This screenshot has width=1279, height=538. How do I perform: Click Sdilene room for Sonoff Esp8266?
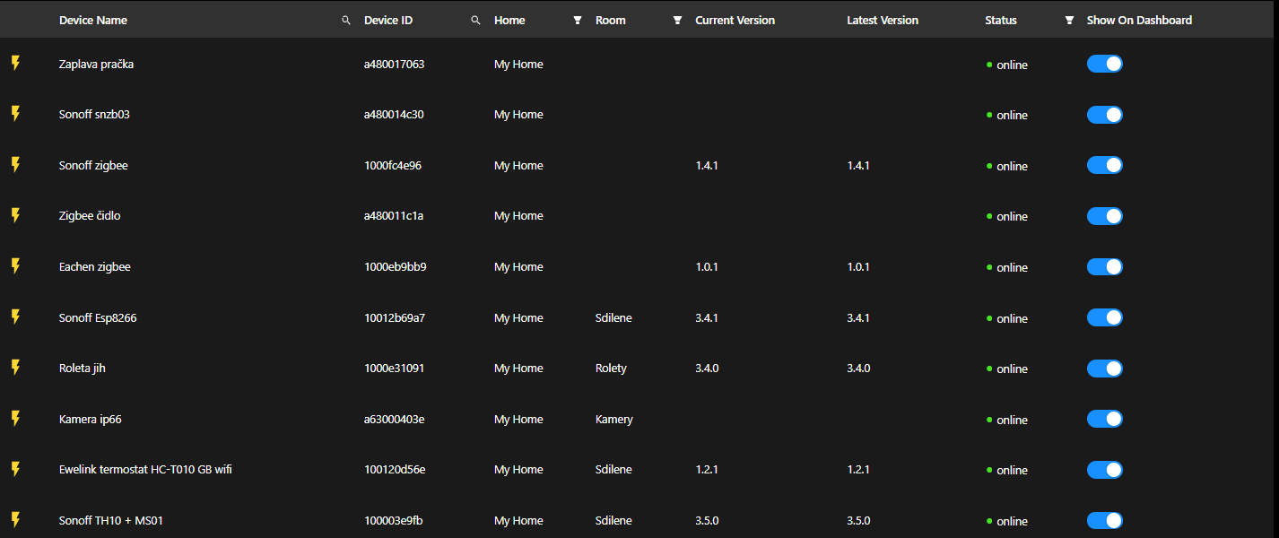coord(613,318)
